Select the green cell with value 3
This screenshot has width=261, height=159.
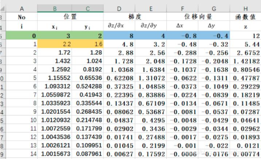point(54,36)
